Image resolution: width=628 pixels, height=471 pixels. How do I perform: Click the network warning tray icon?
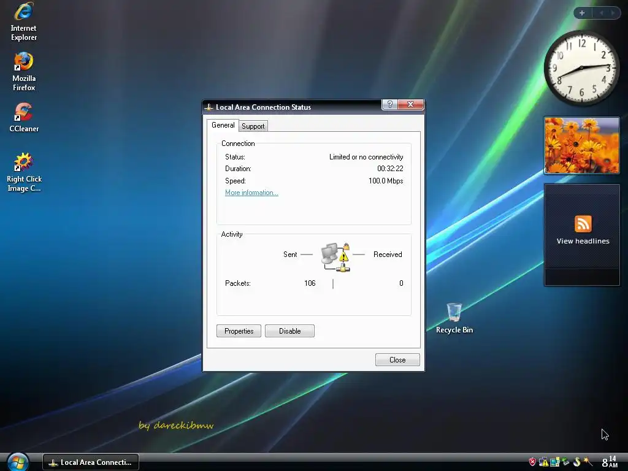543,462
